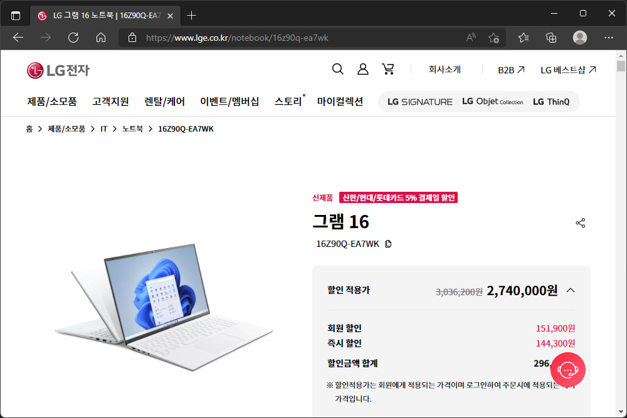Viewport: 627px width, 418px height.
Task: Click the 16Z90Q-EA7WK breadcrumb text
Action: pyautogui.click(x=186, y=128)
